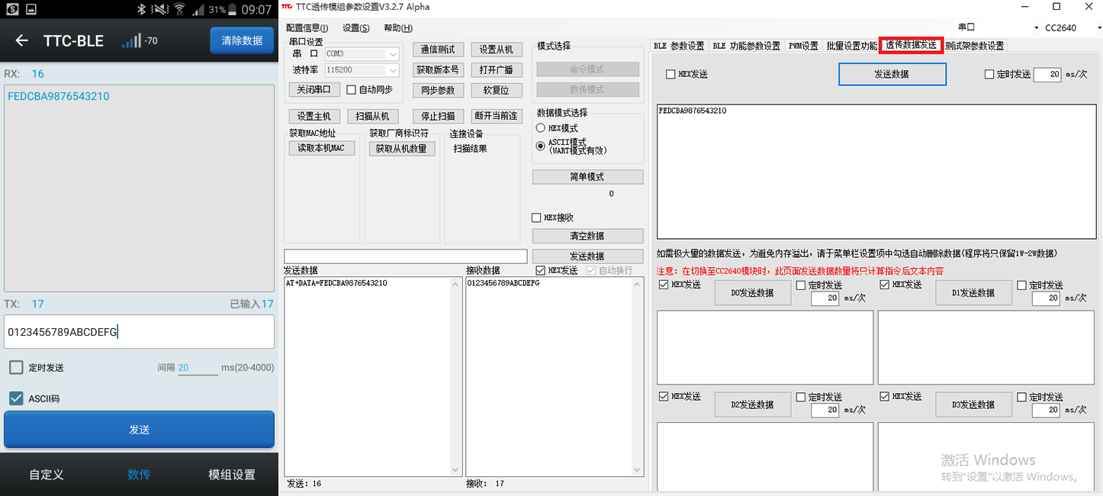The width and height of the screenshot is (1103, 496).
Task: Tap the muted sound icon in phone status bar
Action: coord(160,9)
